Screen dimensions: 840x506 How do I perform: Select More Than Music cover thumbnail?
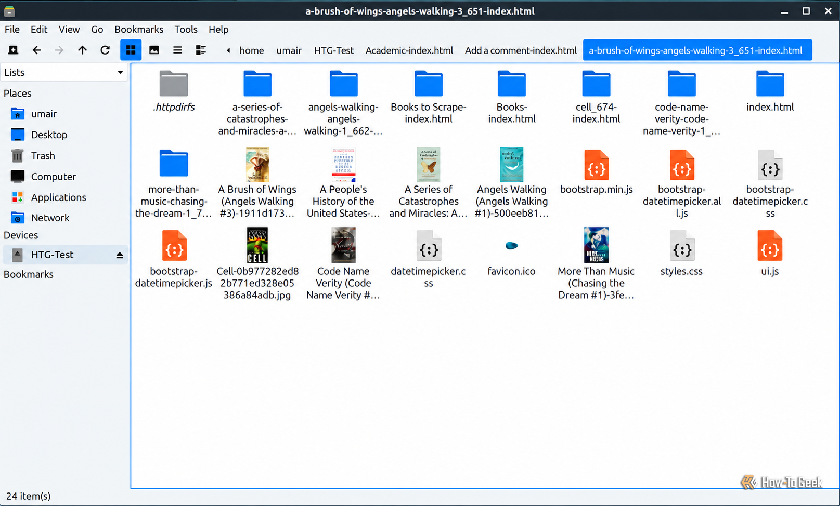point(596,245)
